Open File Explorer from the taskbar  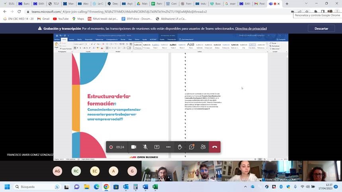86,187
